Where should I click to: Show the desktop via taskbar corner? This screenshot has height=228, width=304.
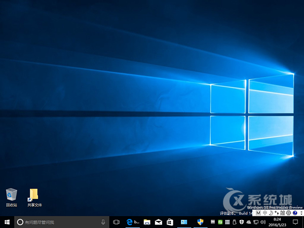303,222
